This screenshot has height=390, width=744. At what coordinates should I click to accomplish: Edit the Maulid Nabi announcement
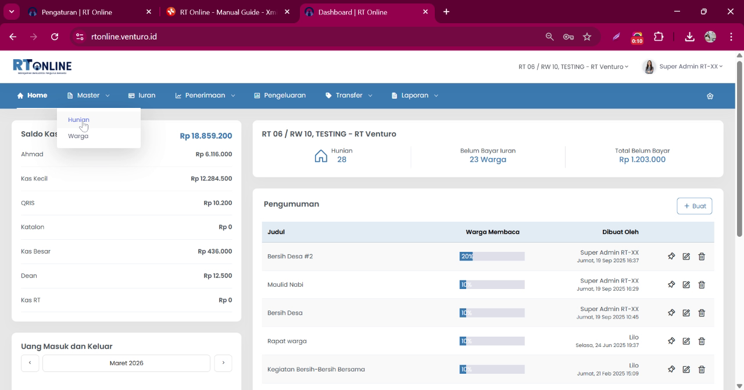tap(686, 284)
